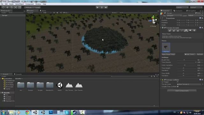Open Transform component help icon
204x115 pixels.
(x=200, y=18)
